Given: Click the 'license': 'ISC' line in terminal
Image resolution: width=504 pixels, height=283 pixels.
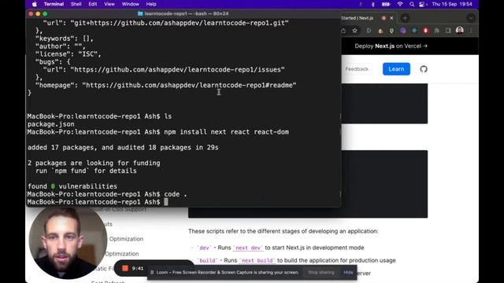Looking at the screenshot, I should pyautogui.click(x=69, y=54).
